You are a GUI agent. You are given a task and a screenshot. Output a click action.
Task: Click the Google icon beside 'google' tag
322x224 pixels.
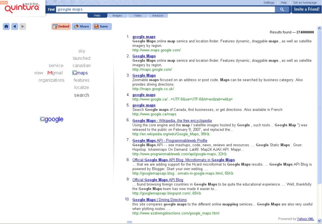[x=42, y=119]
